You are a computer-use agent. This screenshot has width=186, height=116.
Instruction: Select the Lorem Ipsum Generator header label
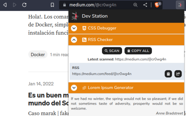click(x=110, y=88)
